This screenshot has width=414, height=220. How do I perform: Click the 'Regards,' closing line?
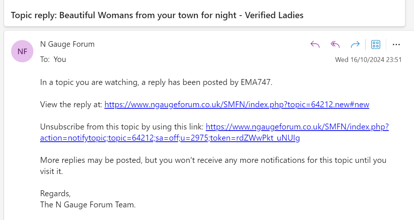point(55,194)
